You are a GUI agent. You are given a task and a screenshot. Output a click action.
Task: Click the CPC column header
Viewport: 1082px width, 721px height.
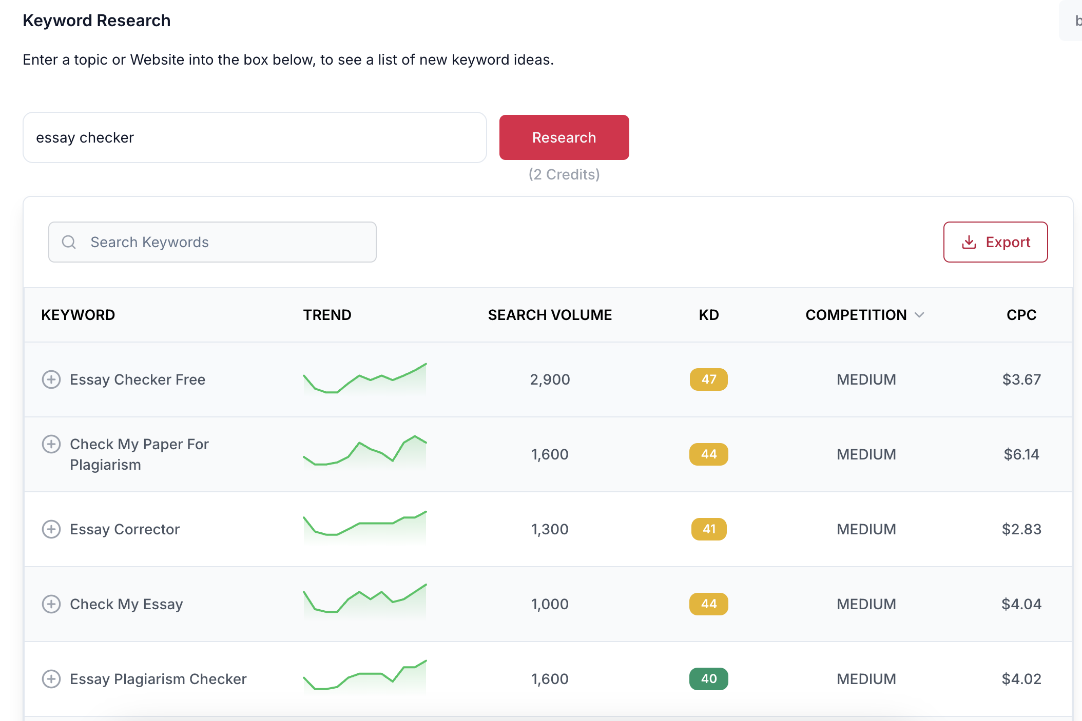point(1021,315)
